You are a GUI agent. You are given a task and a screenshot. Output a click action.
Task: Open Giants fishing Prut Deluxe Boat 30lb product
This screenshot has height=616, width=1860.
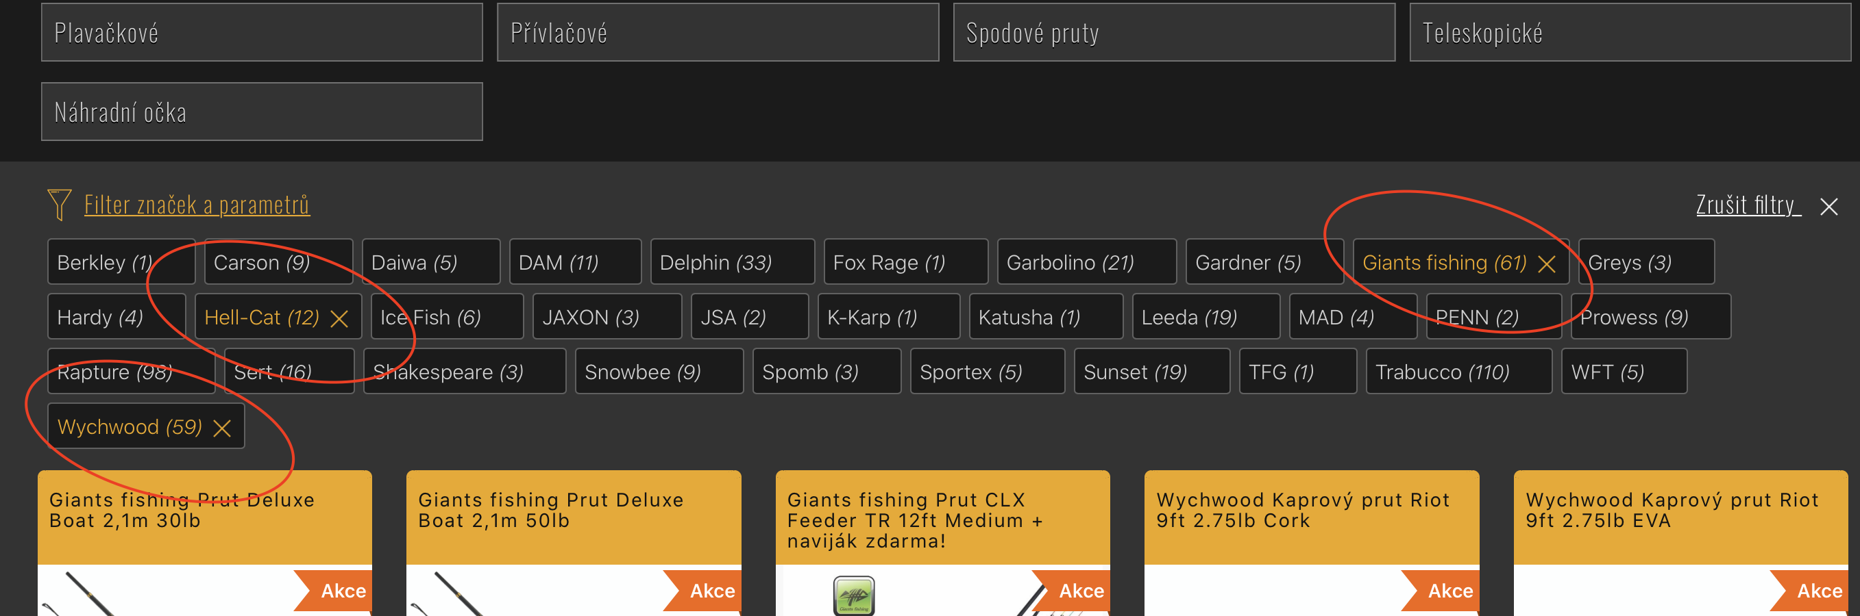(x=181, y=510)
